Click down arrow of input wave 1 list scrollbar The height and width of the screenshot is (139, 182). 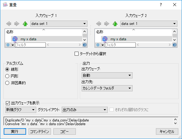(85, 40)
